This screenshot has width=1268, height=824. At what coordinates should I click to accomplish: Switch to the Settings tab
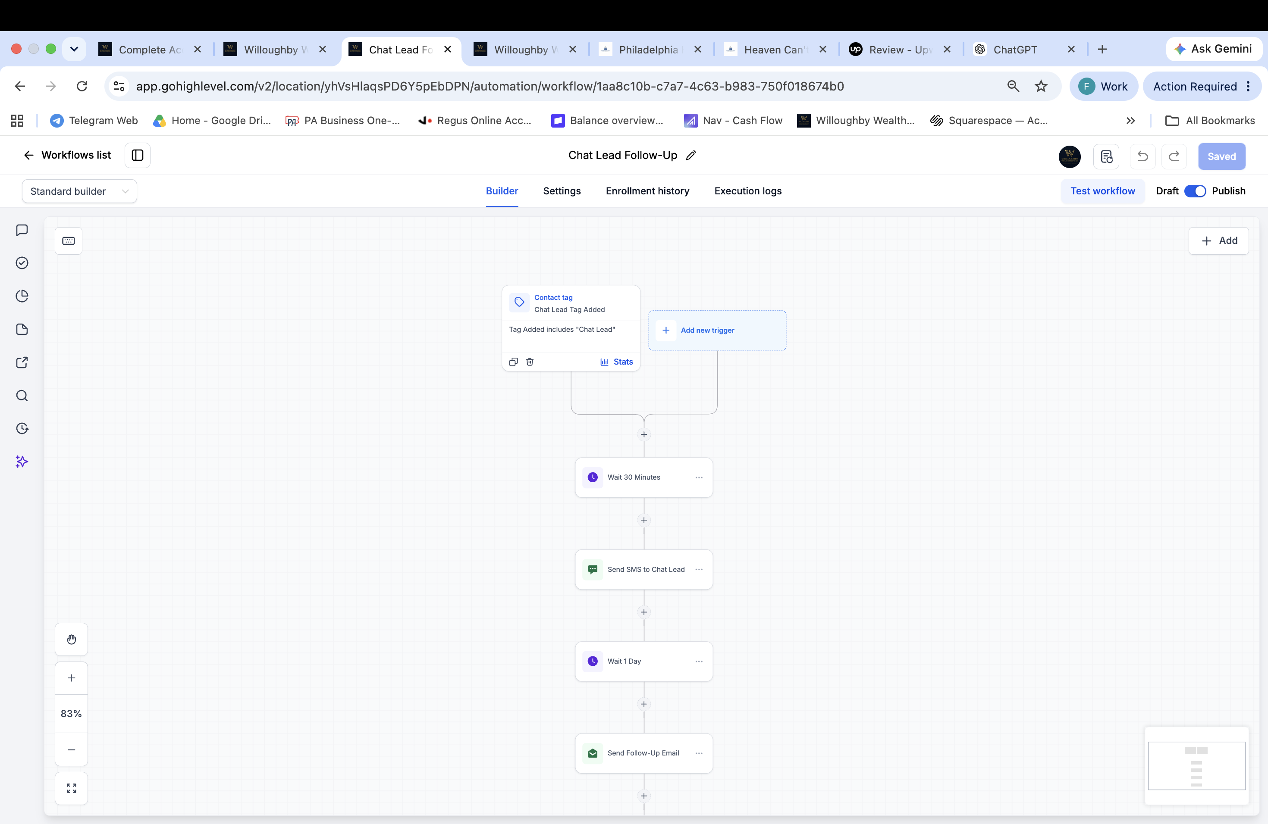pos(562,191)
